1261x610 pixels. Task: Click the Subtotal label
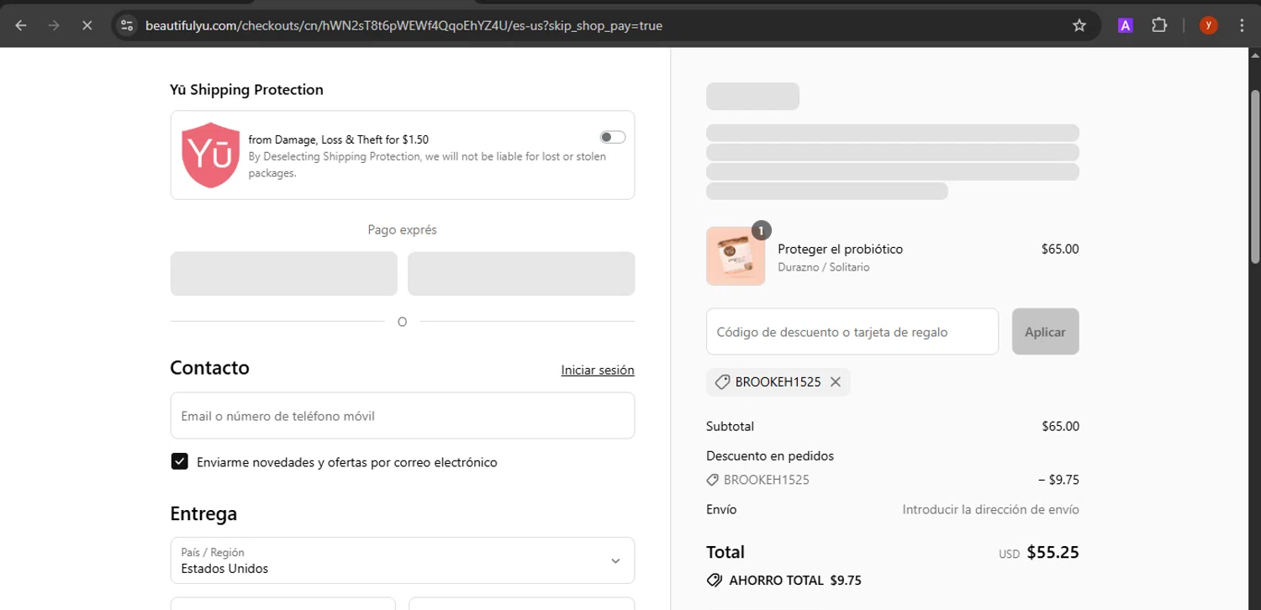[730, 426]
